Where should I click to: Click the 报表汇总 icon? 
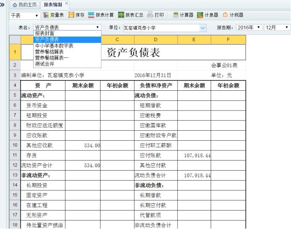121,15
